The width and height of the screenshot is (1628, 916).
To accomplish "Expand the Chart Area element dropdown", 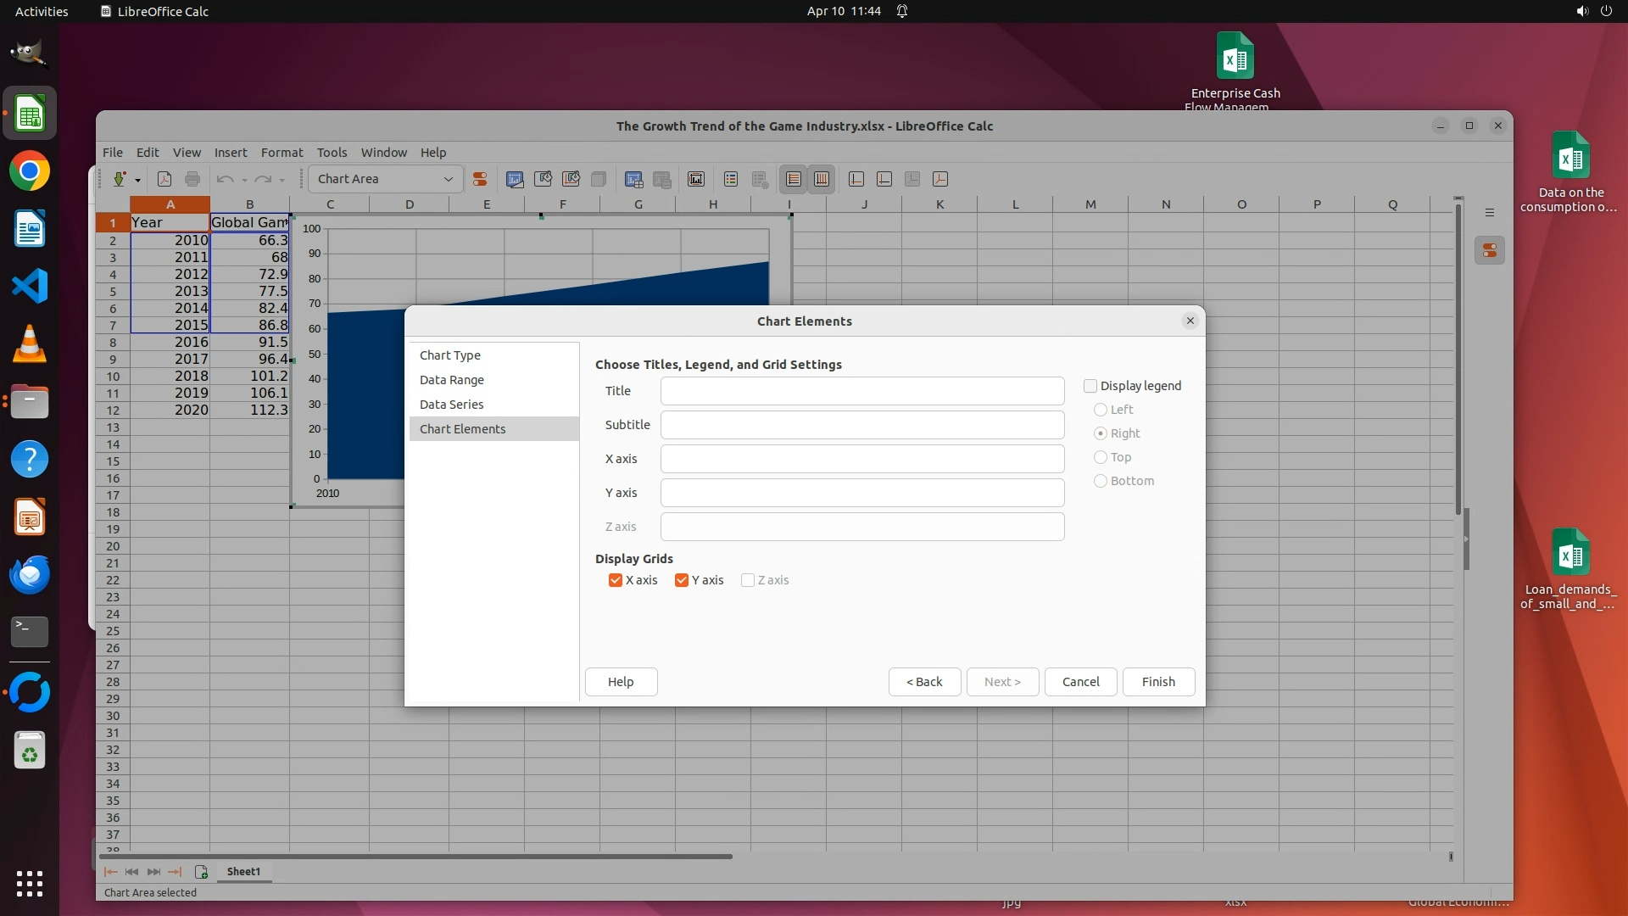I will (448, 179).
